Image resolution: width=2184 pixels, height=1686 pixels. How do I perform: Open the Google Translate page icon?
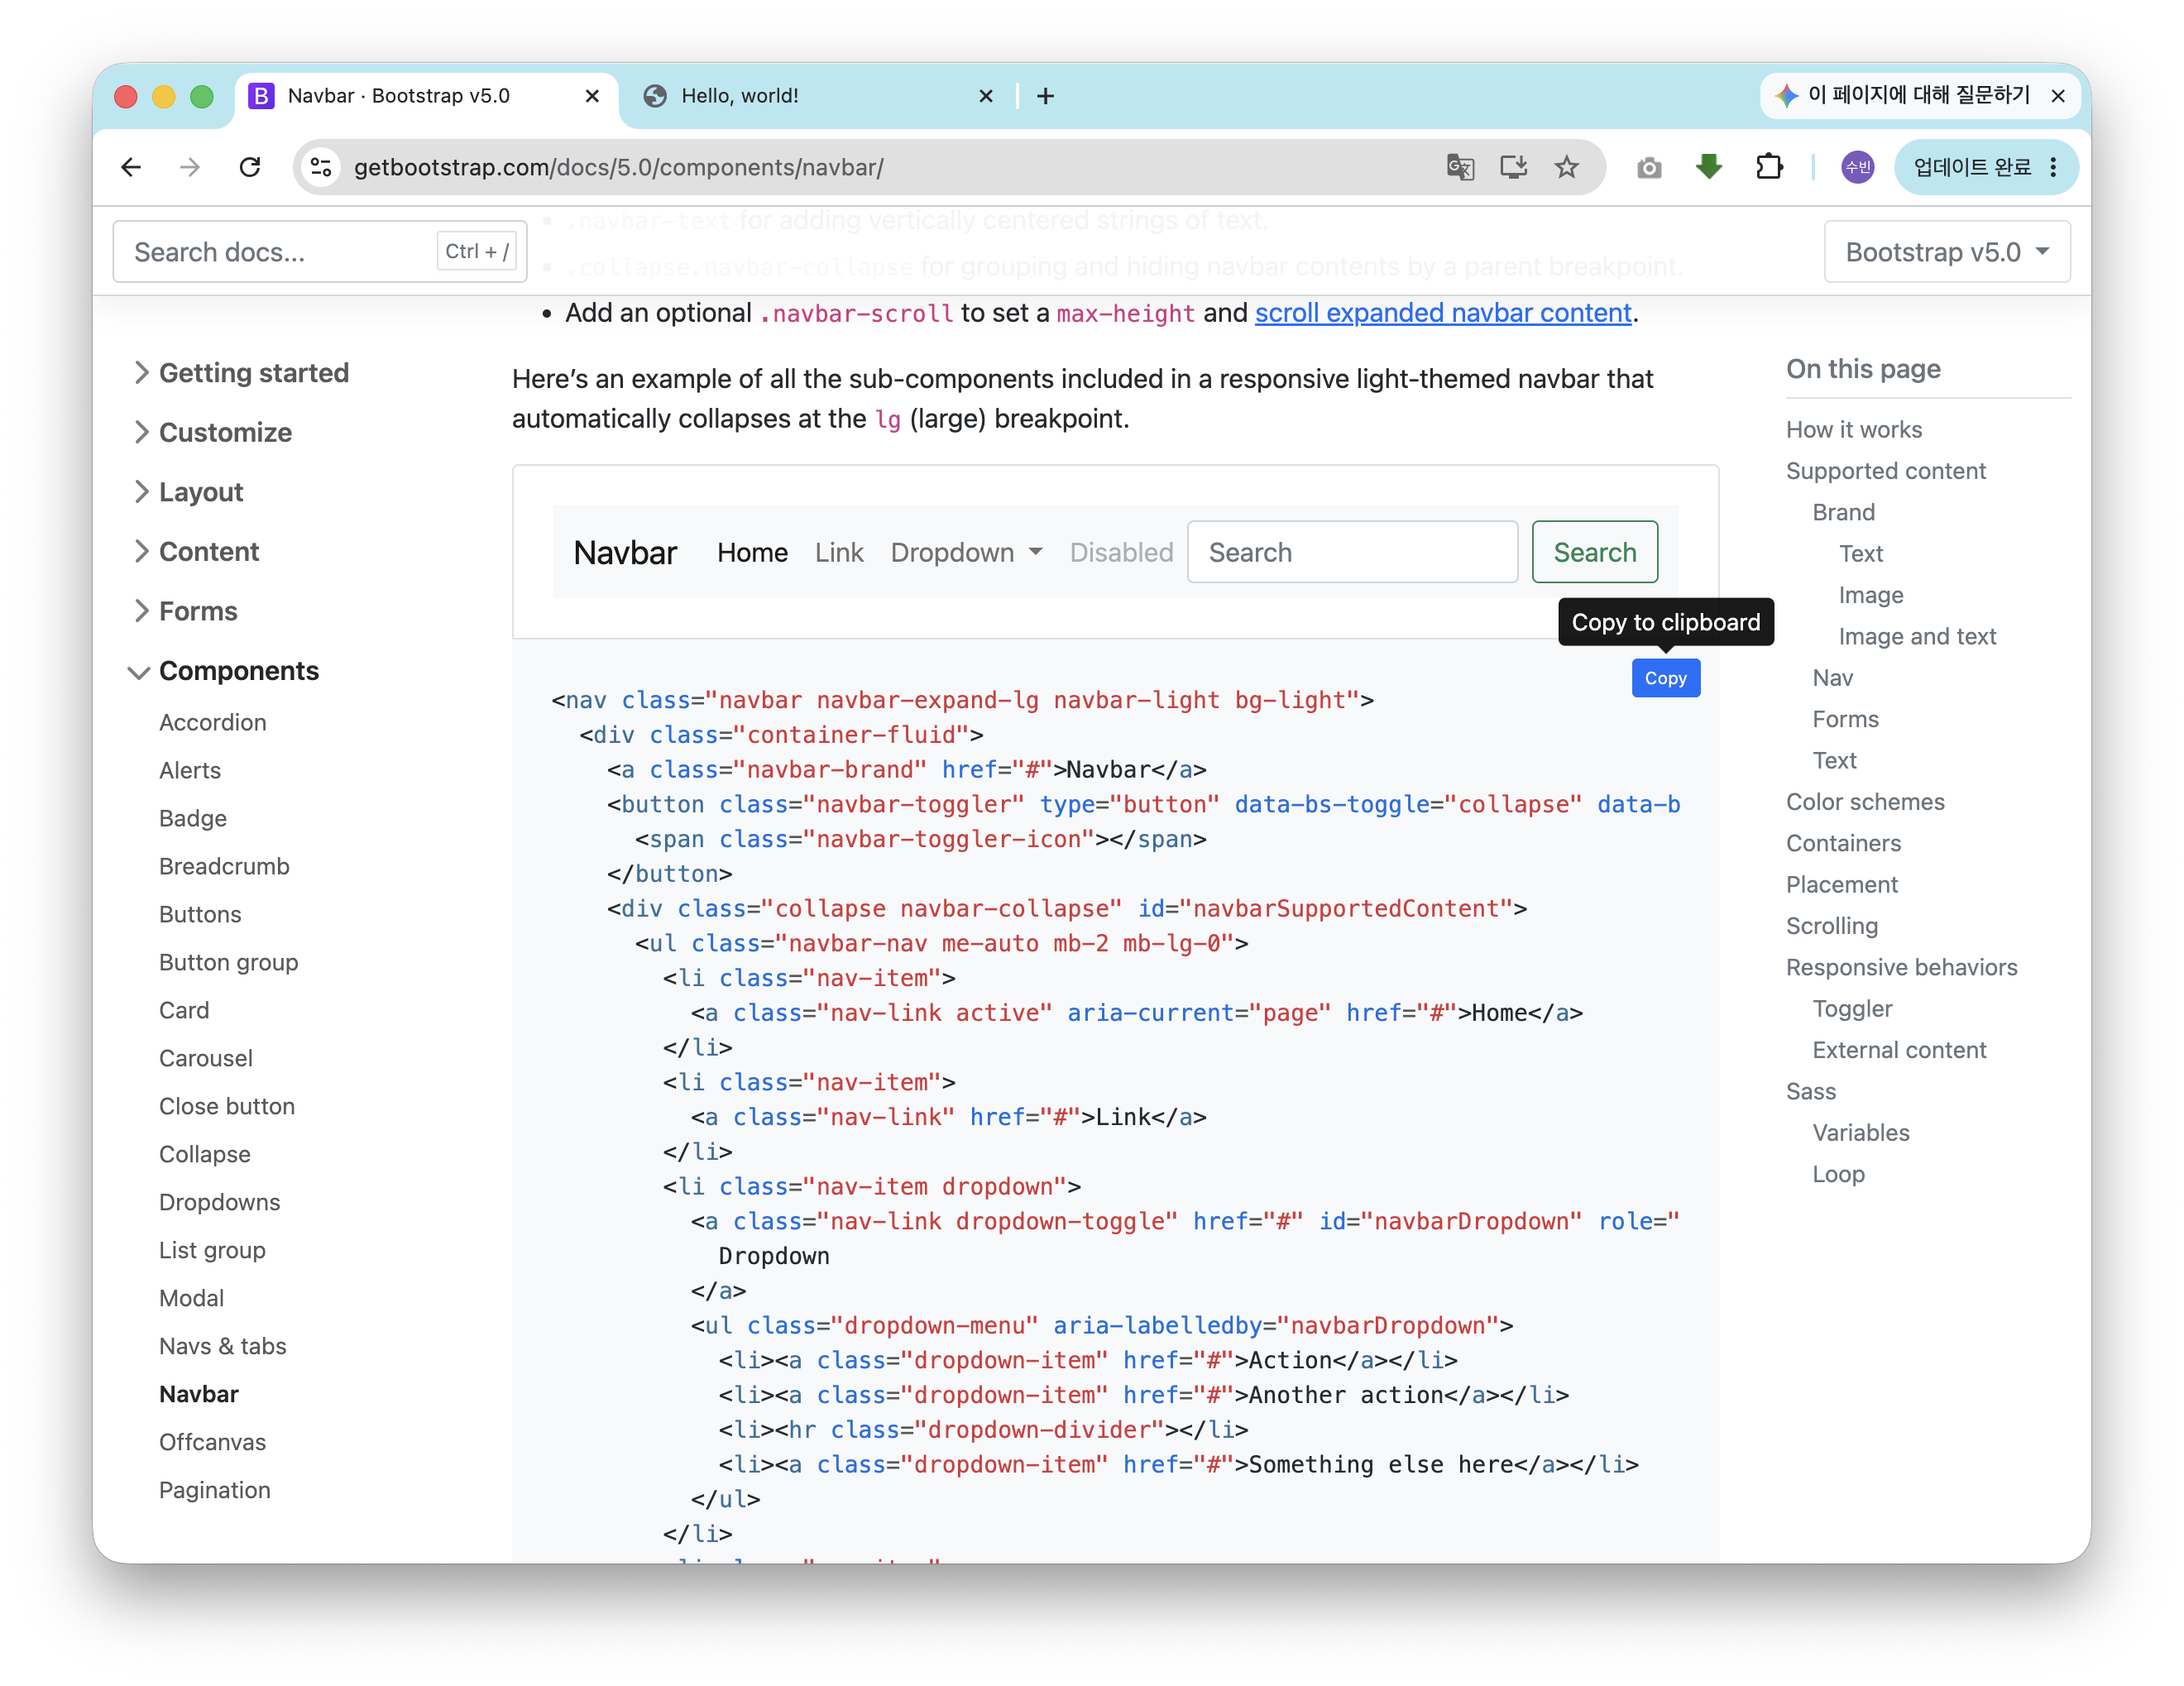pos(1460,167)
